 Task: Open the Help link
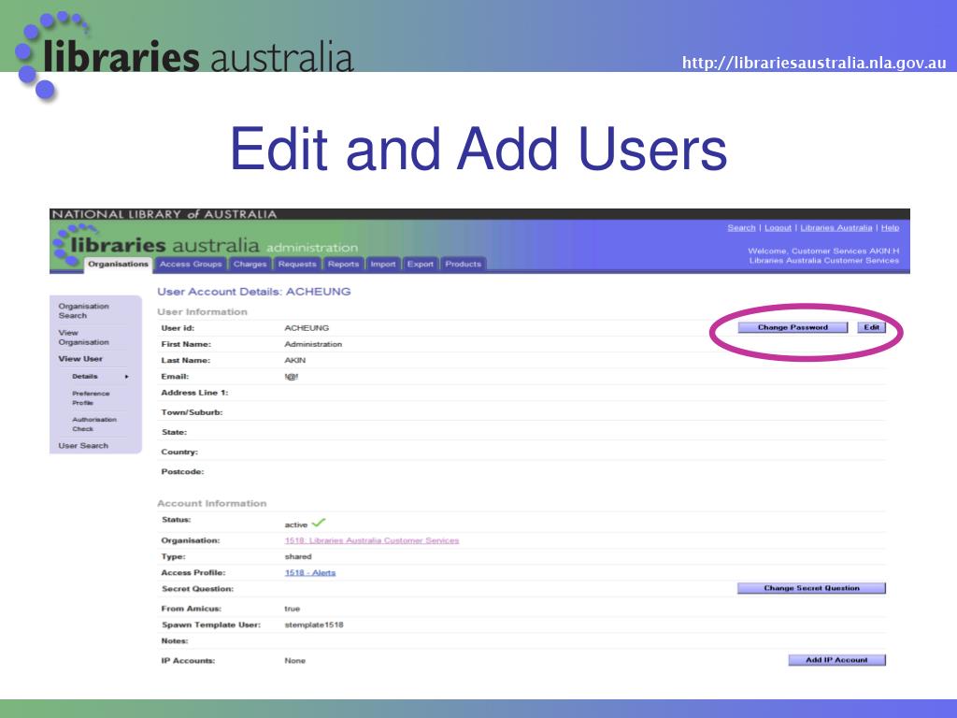[x=890, y=228]
